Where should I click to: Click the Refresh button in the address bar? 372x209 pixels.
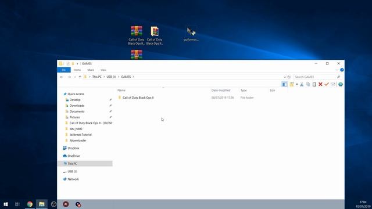(x=289, y=77)
